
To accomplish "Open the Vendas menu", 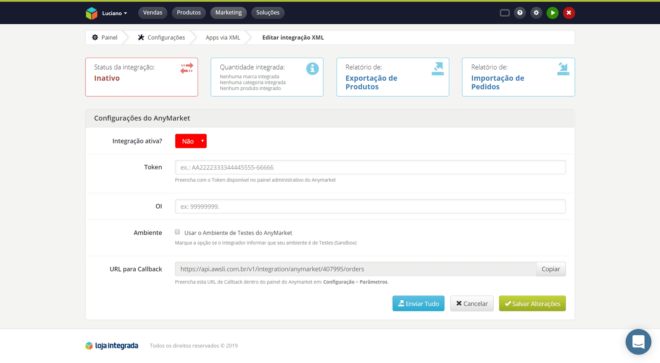I will coord(153,13).
